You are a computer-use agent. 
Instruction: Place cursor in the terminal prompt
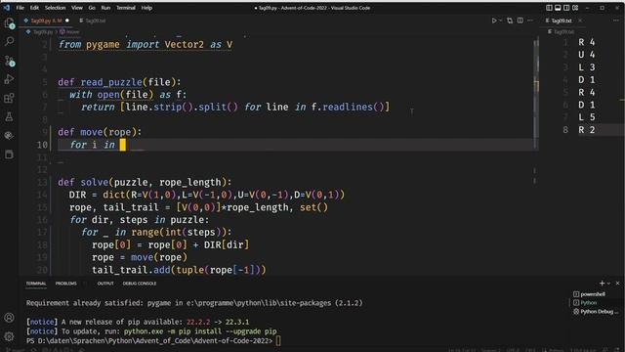(x=277, y=341)
